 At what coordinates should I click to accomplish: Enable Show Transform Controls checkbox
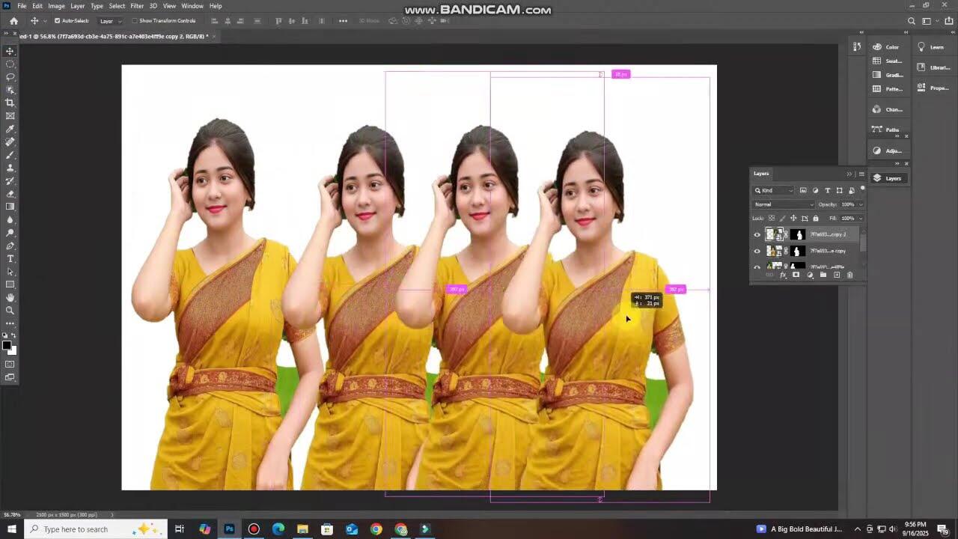[135, 21]
